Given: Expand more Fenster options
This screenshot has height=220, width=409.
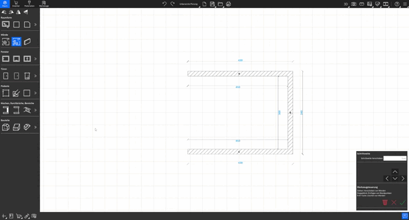Looking at the screenshot, I should [x=35, y=58].
